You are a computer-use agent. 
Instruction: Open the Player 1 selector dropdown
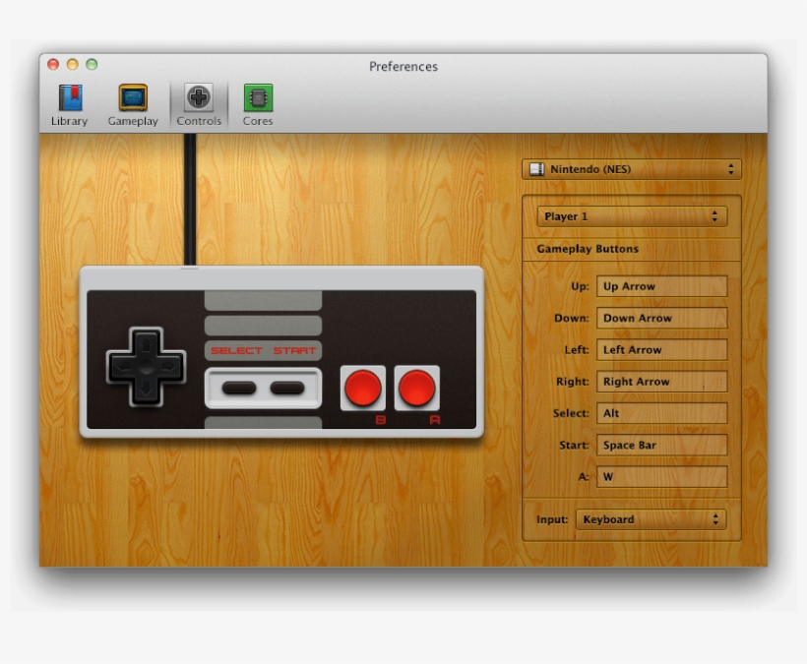631,215
